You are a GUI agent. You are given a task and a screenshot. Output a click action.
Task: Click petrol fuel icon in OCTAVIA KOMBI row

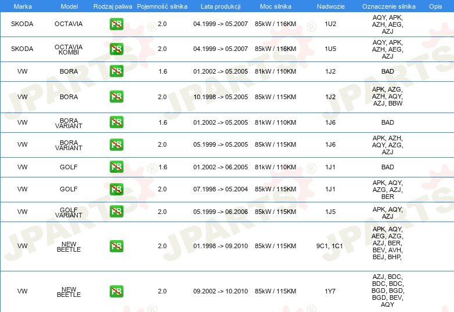116,49
